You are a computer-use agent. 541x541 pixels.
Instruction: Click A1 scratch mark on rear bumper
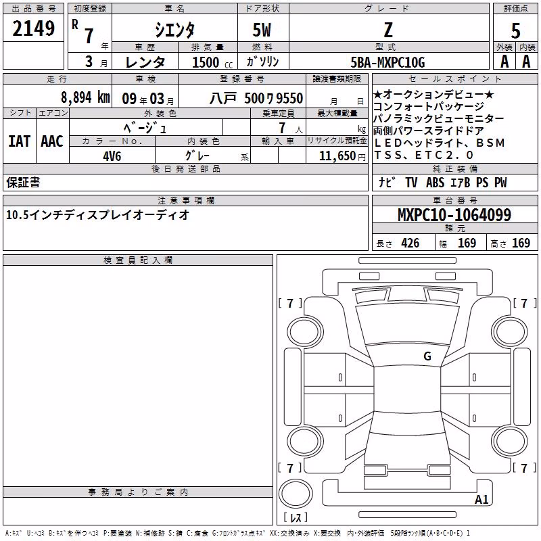tap(481, 499)
